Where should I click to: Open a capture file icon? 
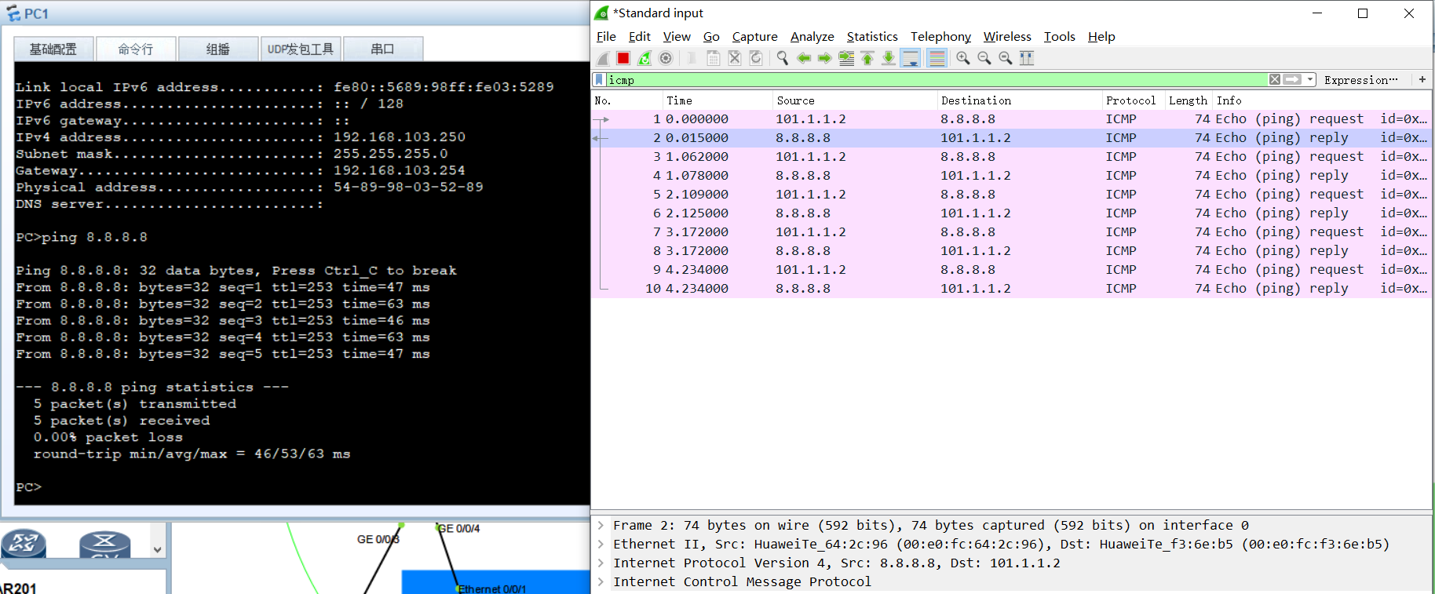pyautogui.click(x=692, y=58)
